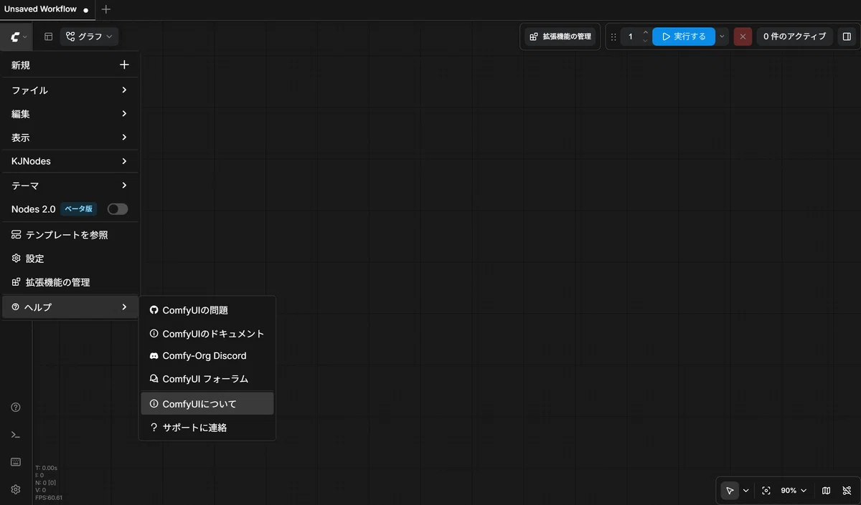Click the plus icon to add new workflow tab

(x=106, y=9)
